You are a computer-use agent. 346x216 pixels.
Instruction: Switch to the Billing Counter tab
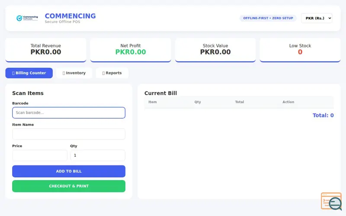(29, 73)
